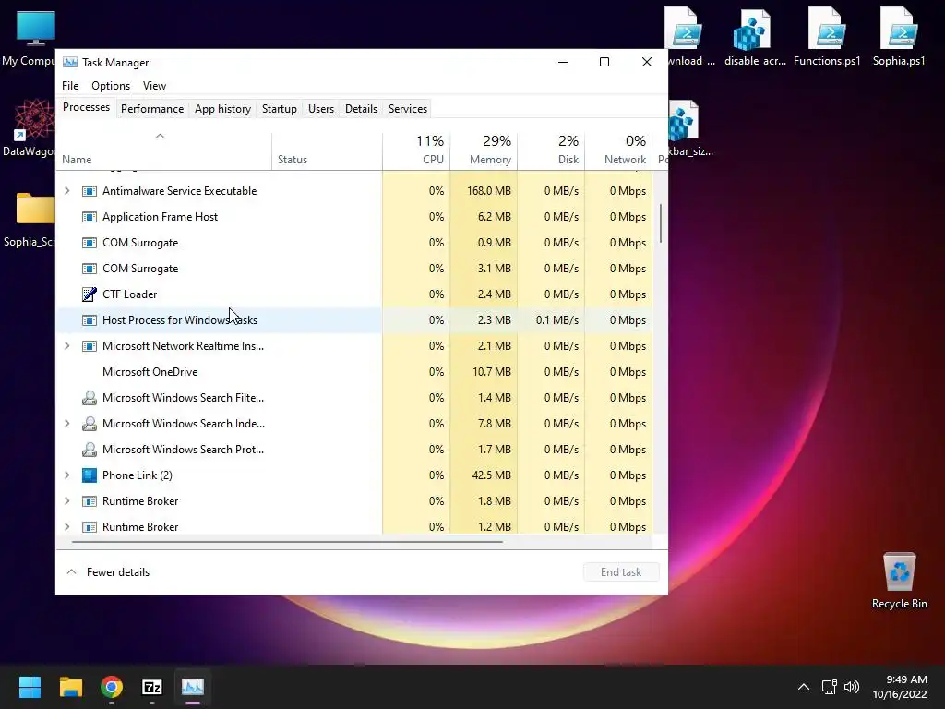Expand the Phone Link (2) process group
This screenshot has height=709, width=945.
(66, 475)
